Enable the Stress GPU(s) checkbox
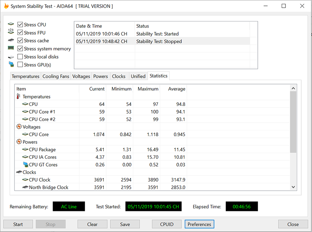This screenshot has height=232, width=312. pyautogui.click(x=20, y=65)
